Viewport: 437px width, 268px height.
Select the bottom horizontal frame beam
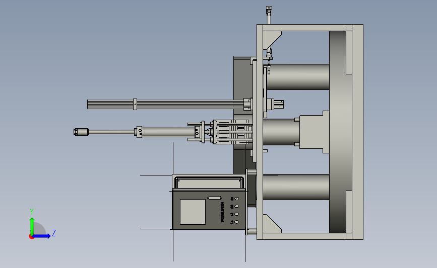[x=304, y=236]
